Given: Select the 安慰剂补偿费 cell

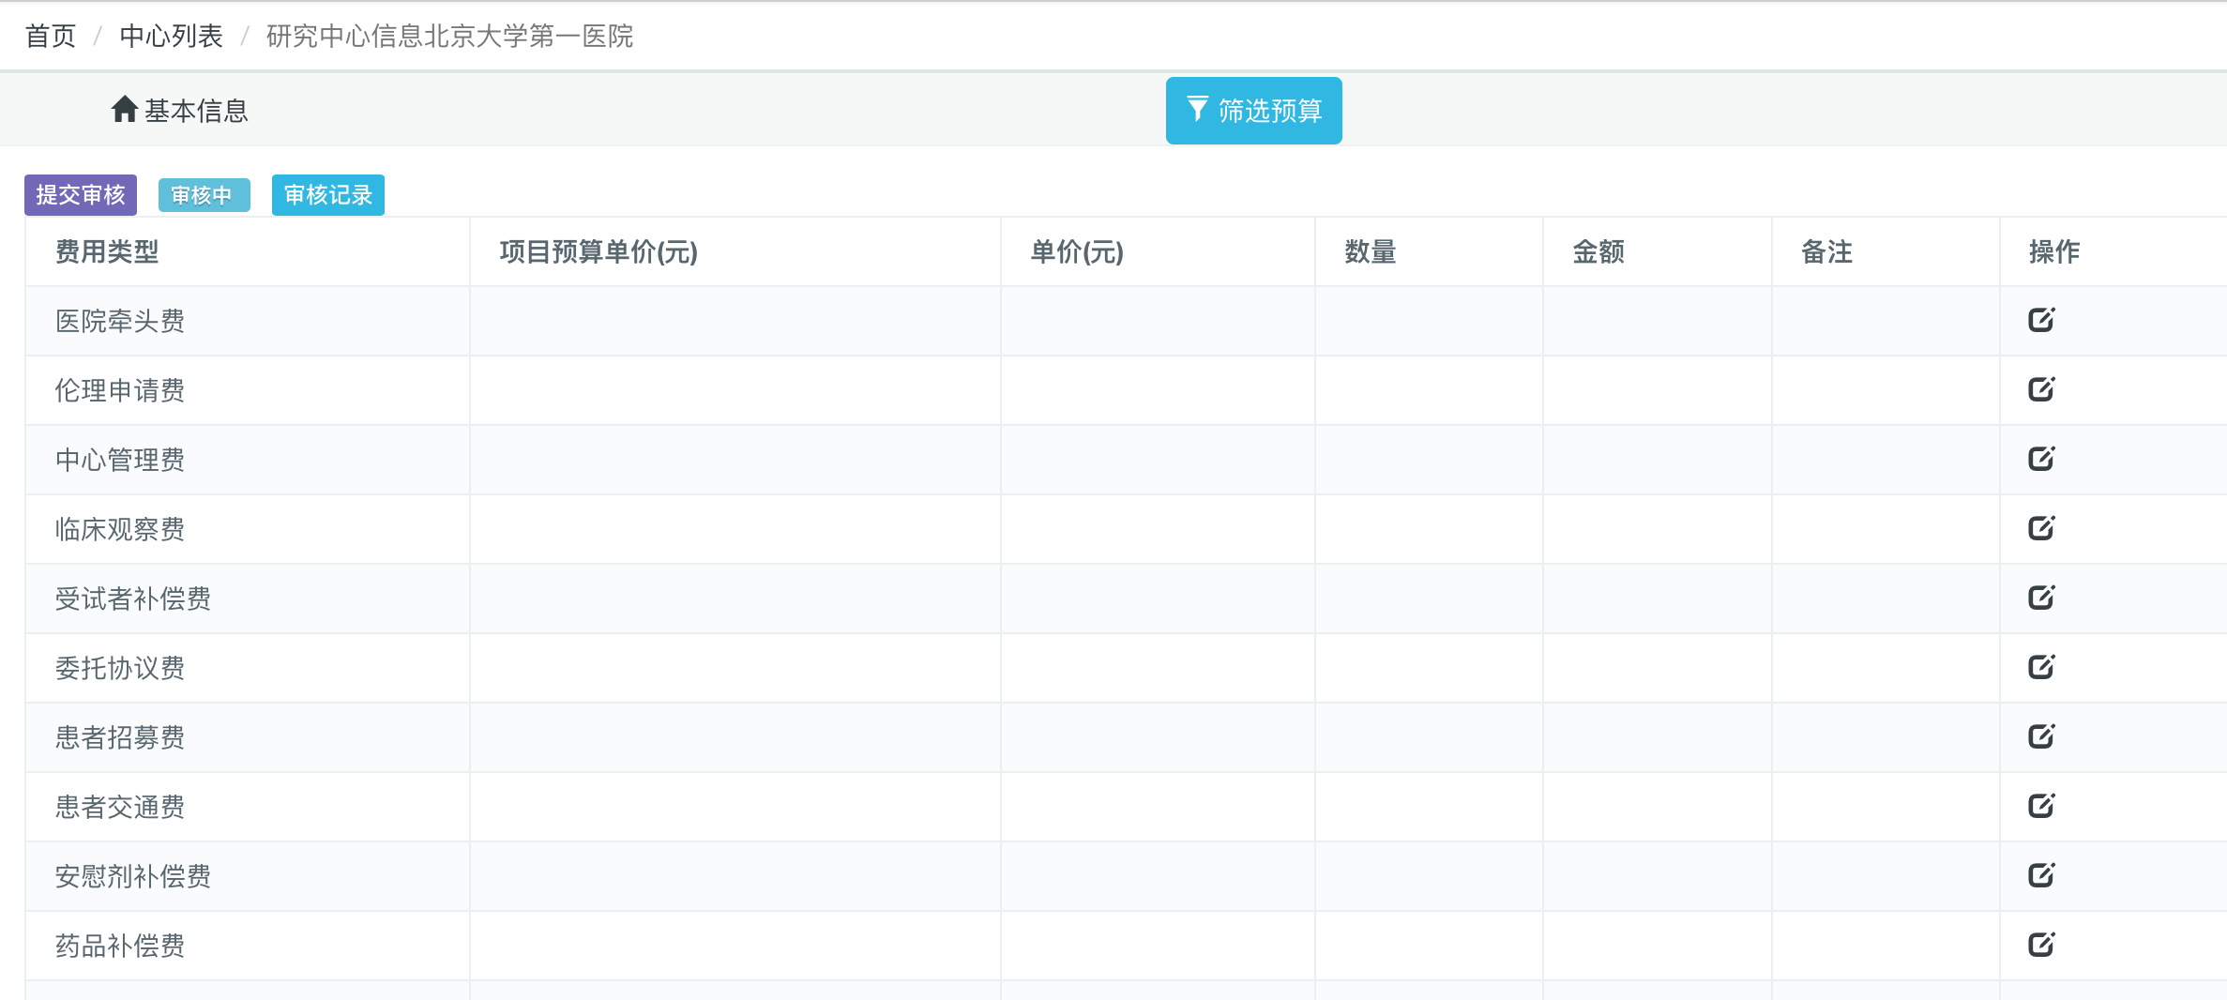Looking at the screenshot, I should coord(248,876).
